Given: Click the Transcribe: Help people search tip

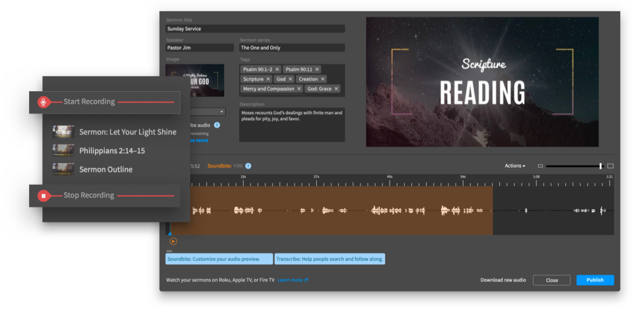Looking at the screenshot, I should point(330,259).
